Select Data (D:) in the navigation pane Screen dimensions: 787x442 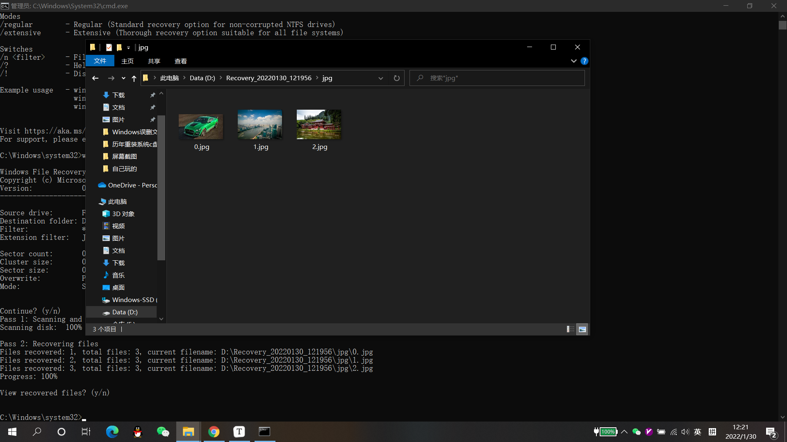[x=125, y=312]
